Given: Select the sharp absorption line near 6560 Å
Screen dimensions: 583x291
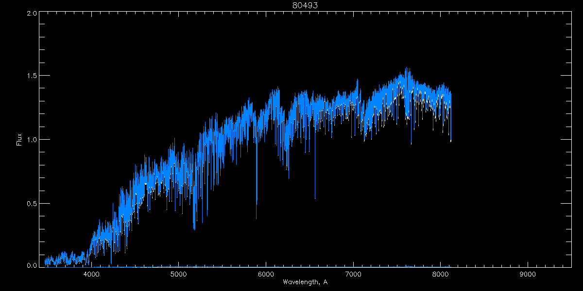Looking at the screenshot, I should tap(315, 196).
